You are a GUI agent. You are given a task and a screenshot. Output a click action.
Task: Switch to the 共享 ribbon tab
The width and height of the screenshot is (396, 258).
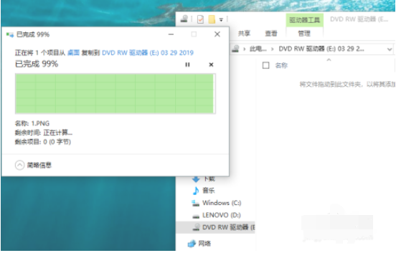tap(244, 33)
